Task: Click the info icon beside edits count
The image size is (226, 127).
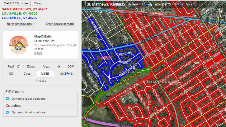Action: pyautogui.click(x=42, y=49)
